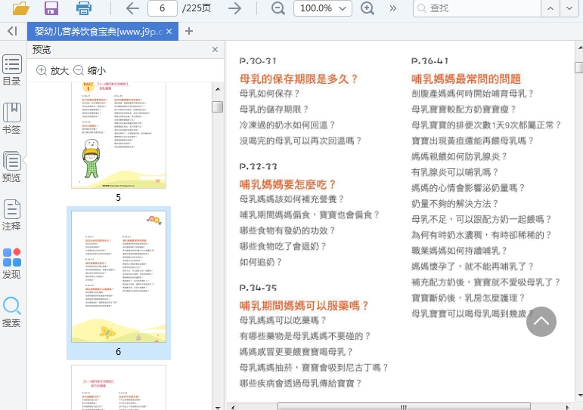Open the 目录 contents panel
Viewport: 583px width, 410px height.
(x=11, y=70)
